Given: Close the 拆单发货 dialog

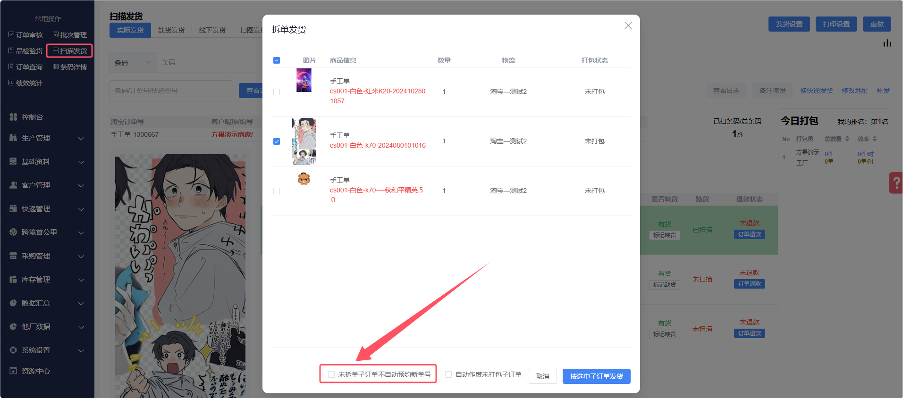Looking at the screenshot, I should click(628, 25).
